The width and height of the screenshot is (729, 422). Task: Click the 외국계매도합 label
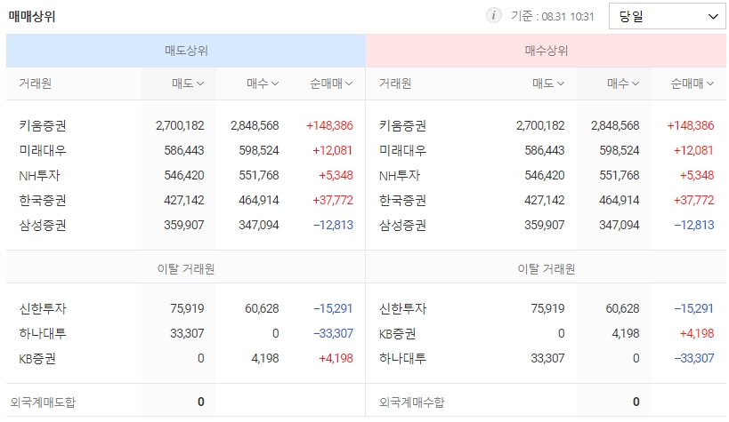(x=43, y=402)
